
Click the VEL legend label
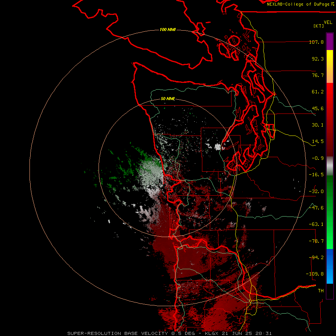(328, 22)
